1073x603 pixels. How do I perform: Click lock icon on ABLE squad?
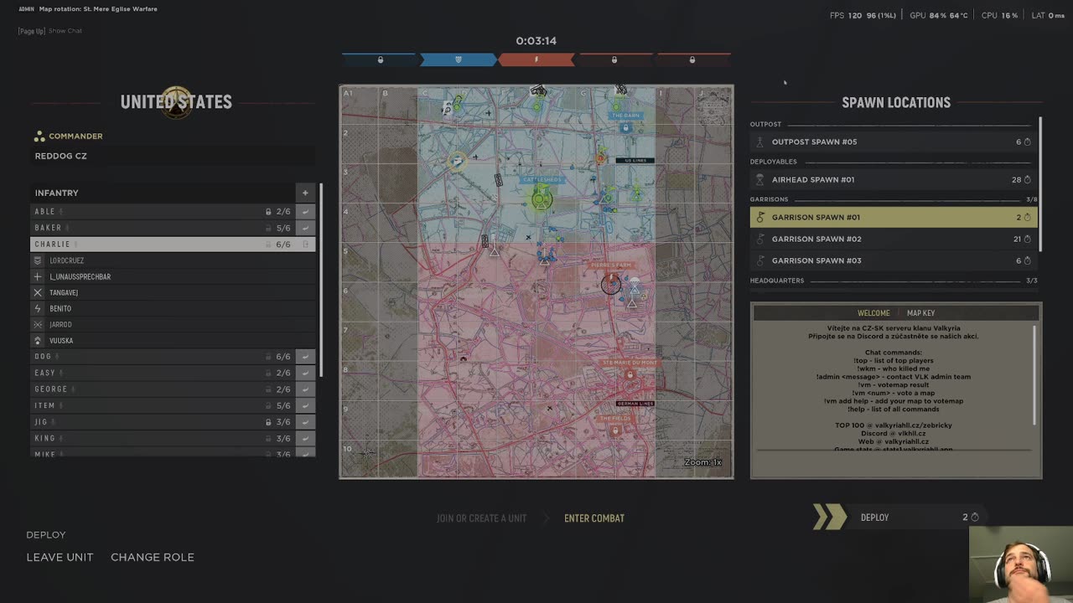point(268,212)
